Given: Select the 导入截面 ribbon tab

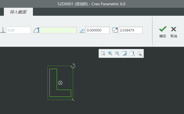Looking at the screenshot, I should tap(18, 12).
